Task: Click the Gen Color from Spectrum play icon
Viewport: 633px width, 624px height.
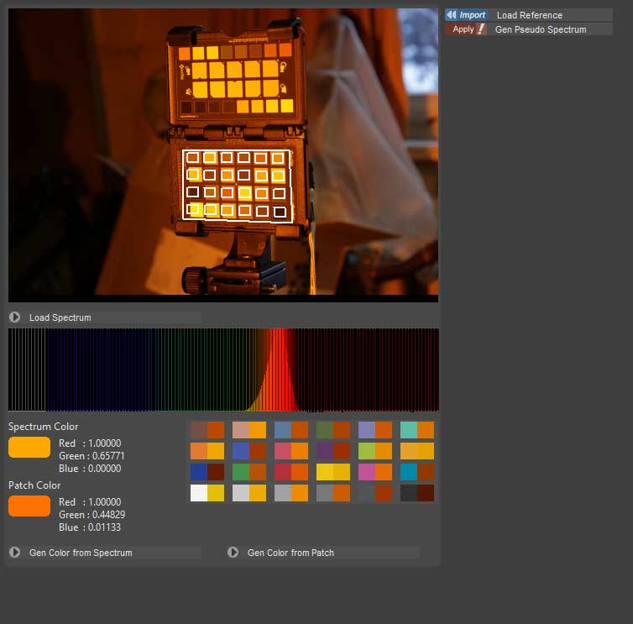Action: click(x=14, y=552)
